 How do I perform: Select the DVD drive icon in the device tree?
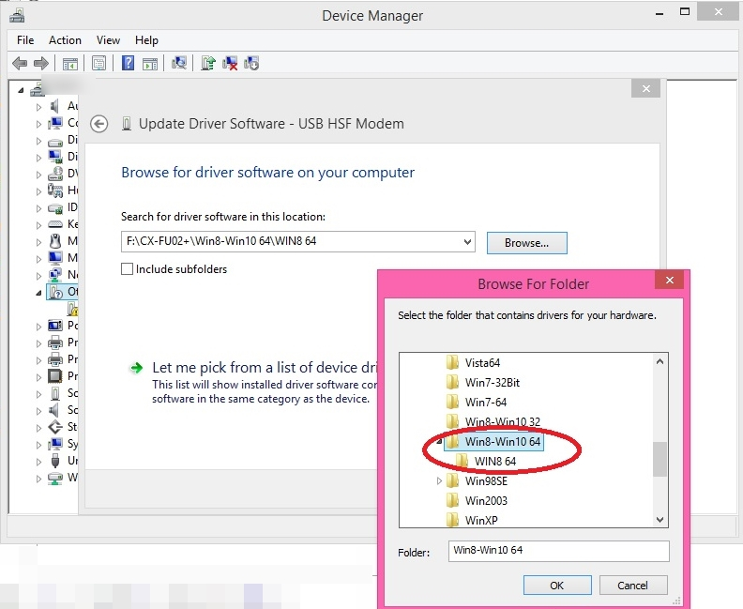coord(55,174)
